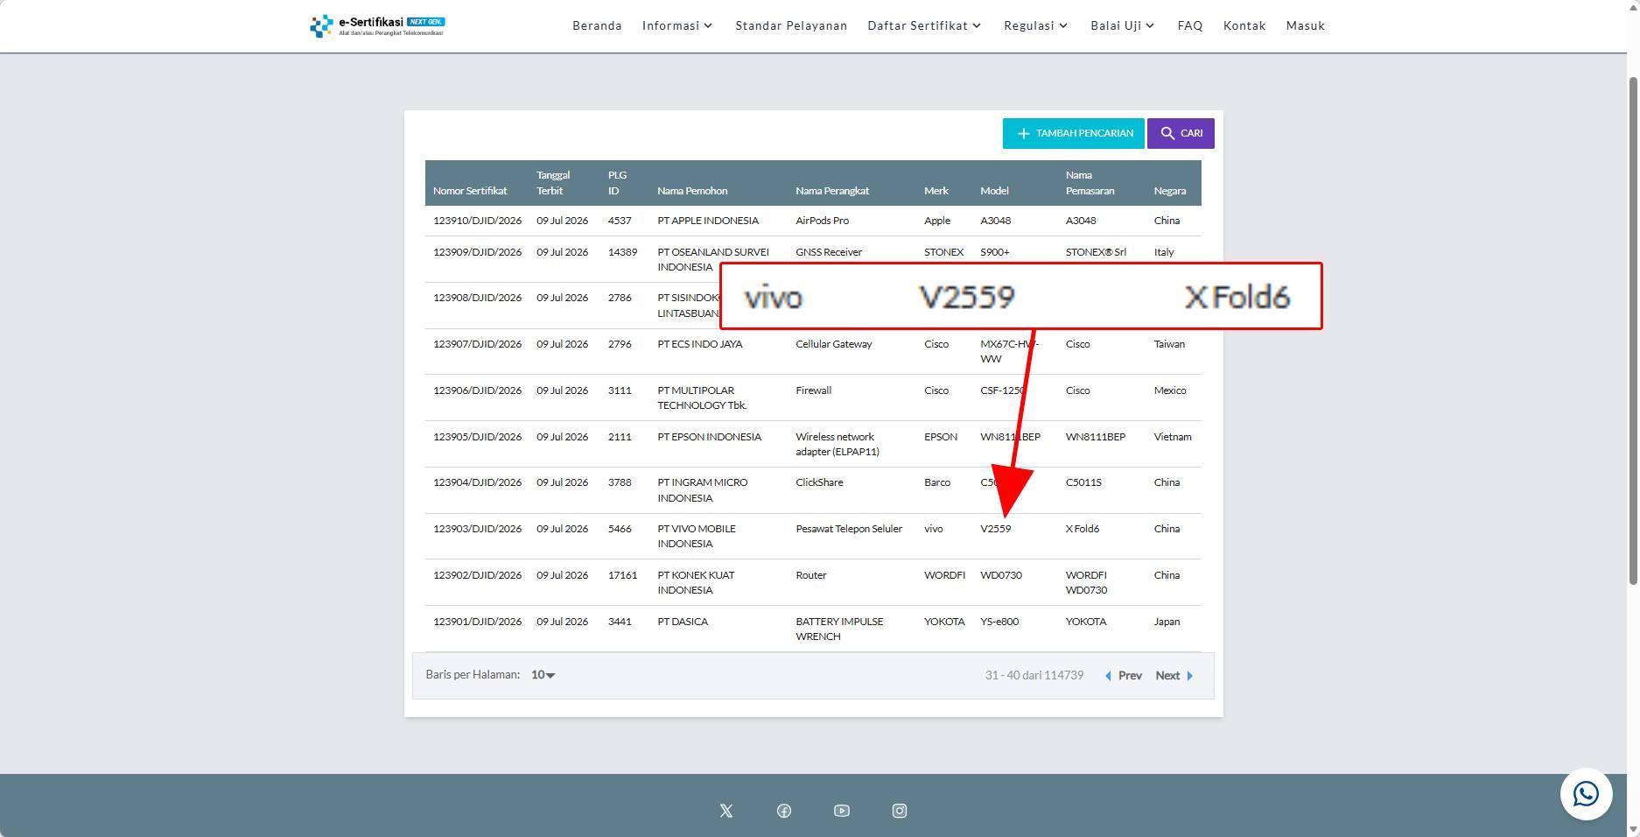Open the Beranda menu item
The width and height of the screenshot is (1640, 837).
click(x=597, y=25)
